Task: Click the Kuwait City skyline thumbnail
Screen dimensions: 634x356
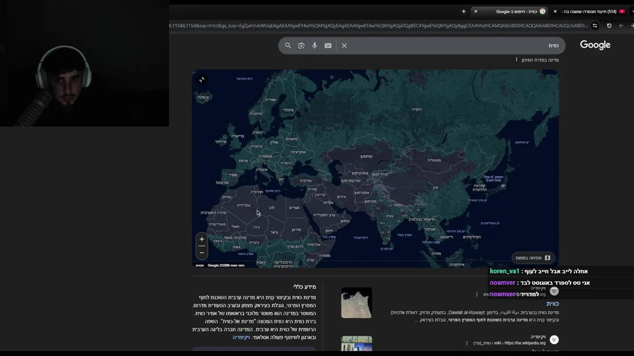Action: coord(357,344)
